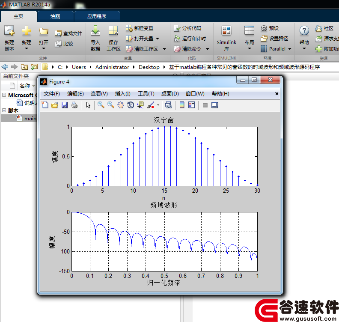Click Open File icon in figure toolbar
The width and height of the screenshot is (339, 322).
(x=55, y=105)
